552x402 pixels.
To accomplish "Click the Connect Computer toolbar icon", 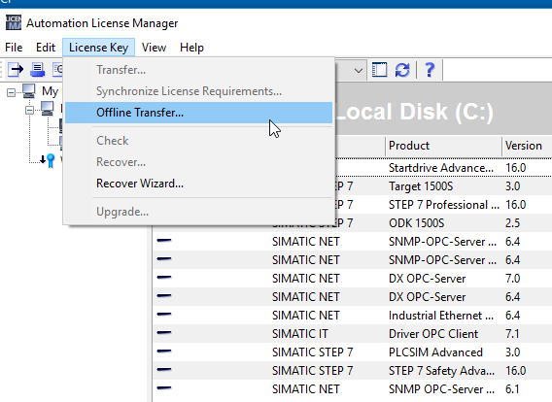I will (x=37, y=69).
